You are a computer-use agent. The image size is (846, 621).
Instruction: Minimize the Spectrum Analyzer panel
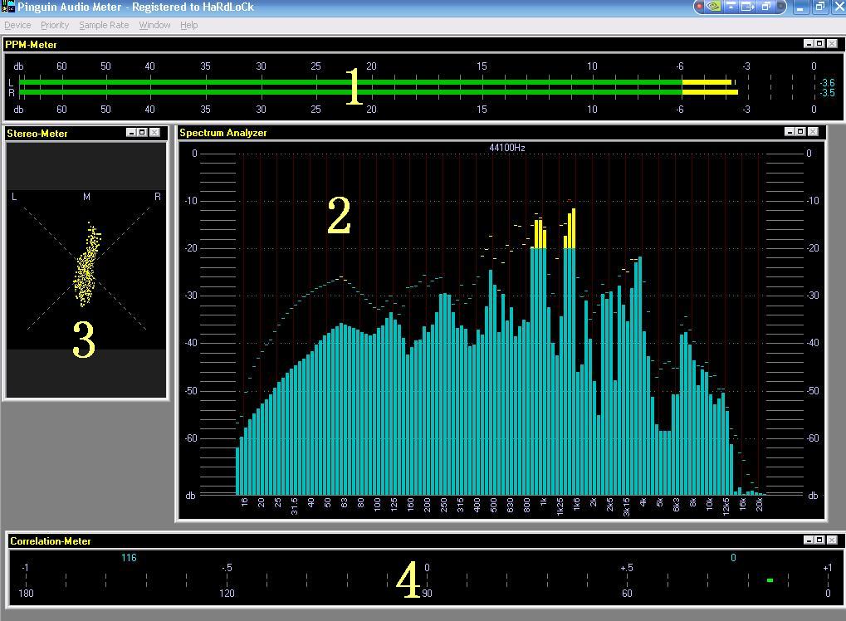pos(790,131)
